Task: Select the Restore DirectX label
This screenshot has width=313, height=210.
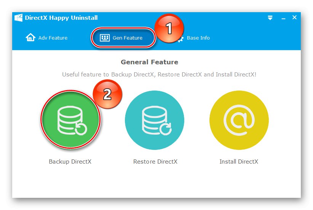Action: pos(155,162)
